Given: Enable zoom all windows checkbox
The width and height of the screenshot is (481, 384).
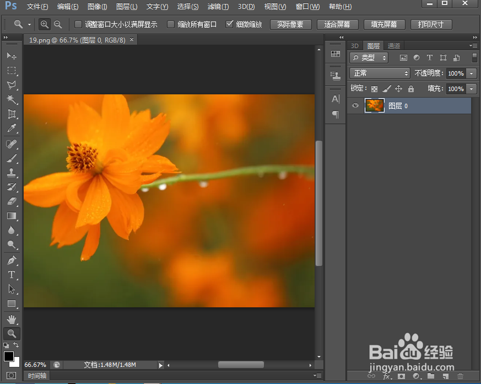Looking at the screenshot, I should click(171, 24).
